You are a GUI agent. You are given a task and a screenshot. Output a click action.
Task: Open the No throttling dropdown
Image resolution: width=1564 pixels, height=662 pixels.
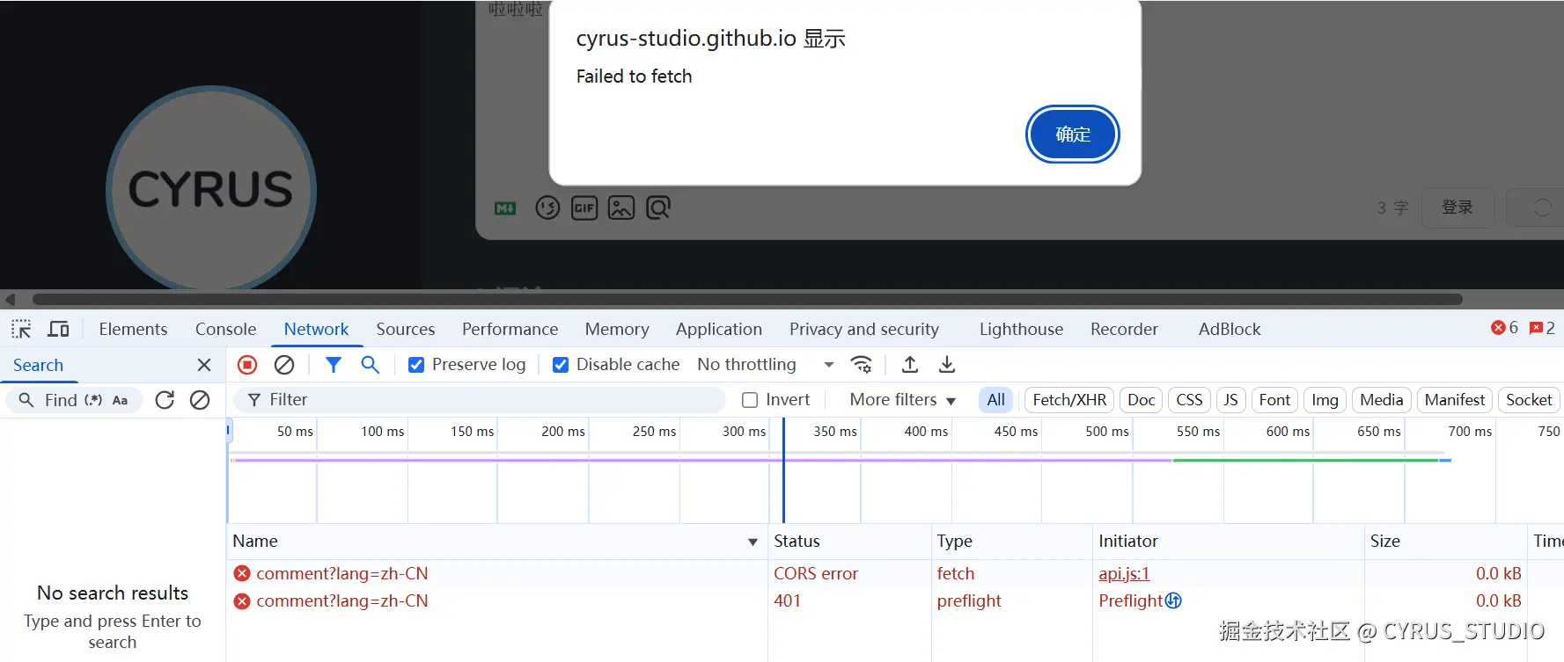[765, 364]
